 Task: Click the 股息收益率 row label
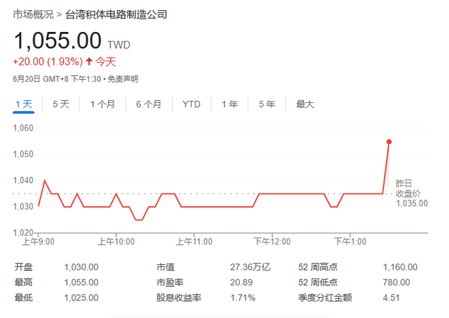point(179,298)
